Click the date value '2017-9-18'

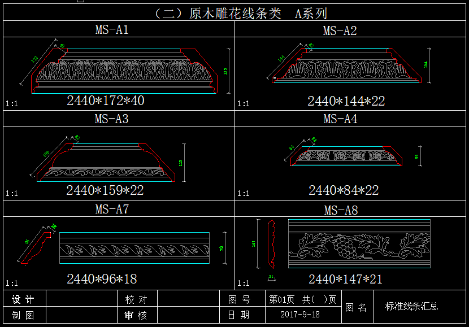tap(300, 315)
